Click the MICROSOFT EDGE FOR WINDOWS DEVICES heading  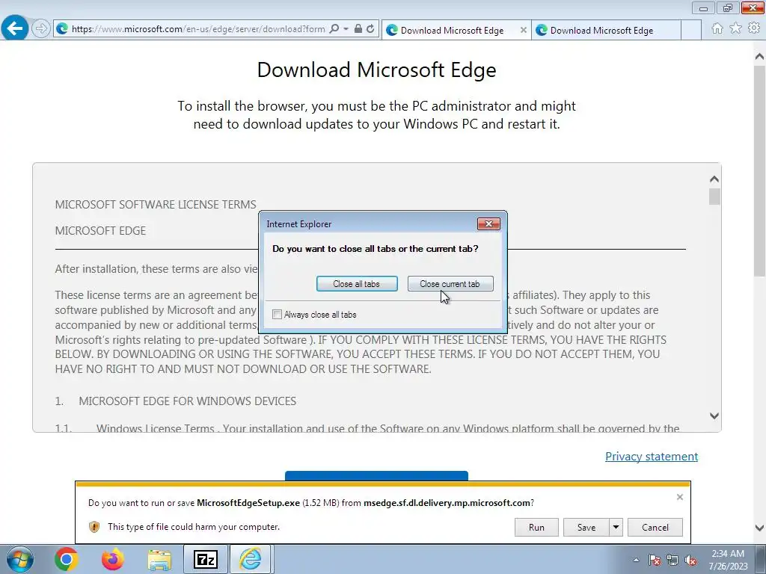coord(187,401)
